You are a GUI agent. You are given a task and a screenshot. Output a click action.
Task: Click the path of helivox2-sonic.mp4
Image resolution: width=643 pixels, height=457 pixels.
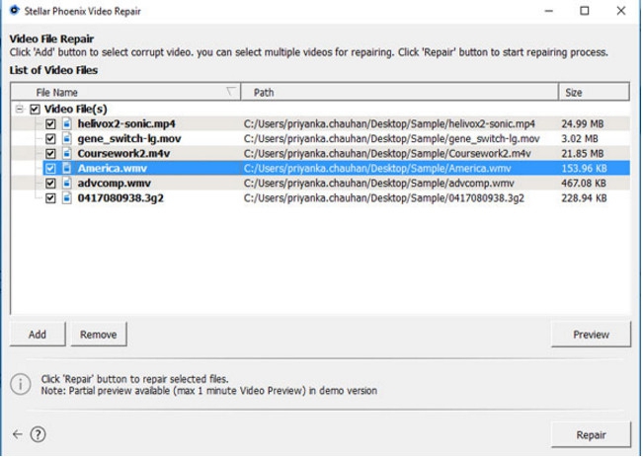point(389,123)
